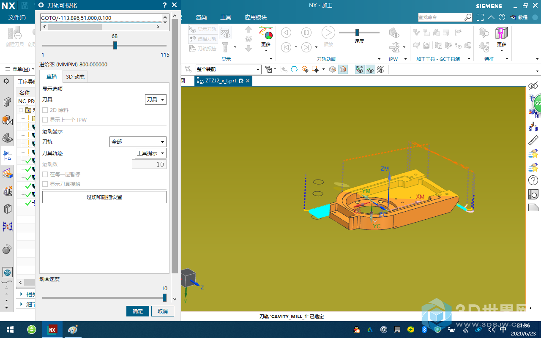Expand the tree node plus in operation navigator
The width and height of the screenshot is (541, 338).
pos(21,110)
